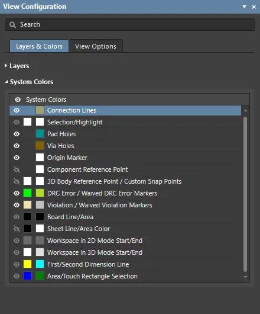Switch to the View Options tab

[x=96, y=46]
